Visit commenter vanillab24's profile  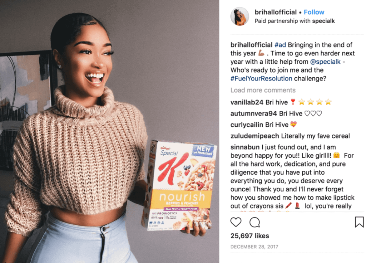pos(247,102)
